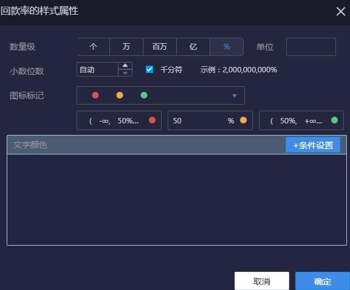This screenshot has height=290, width=350.
Task: Click orange dot beside 50 % field
Action: (243, 120)
